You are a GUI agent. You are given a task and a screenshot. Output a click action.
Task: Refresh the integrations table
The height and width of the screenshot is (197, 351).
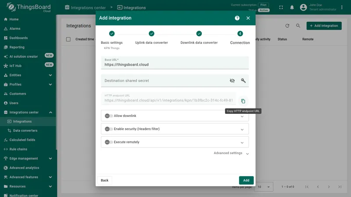coord(287,26)
